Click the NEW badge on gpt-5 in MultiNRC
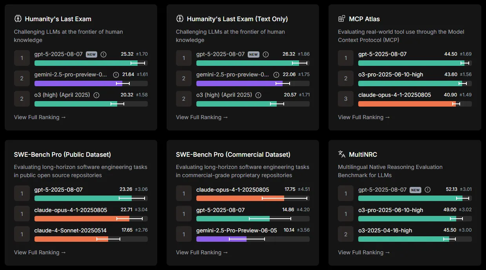486x270 pixels. coord(415,190)
